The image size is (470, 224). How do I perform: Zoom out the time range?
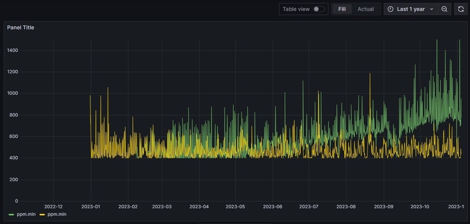(x=444, y=9)
